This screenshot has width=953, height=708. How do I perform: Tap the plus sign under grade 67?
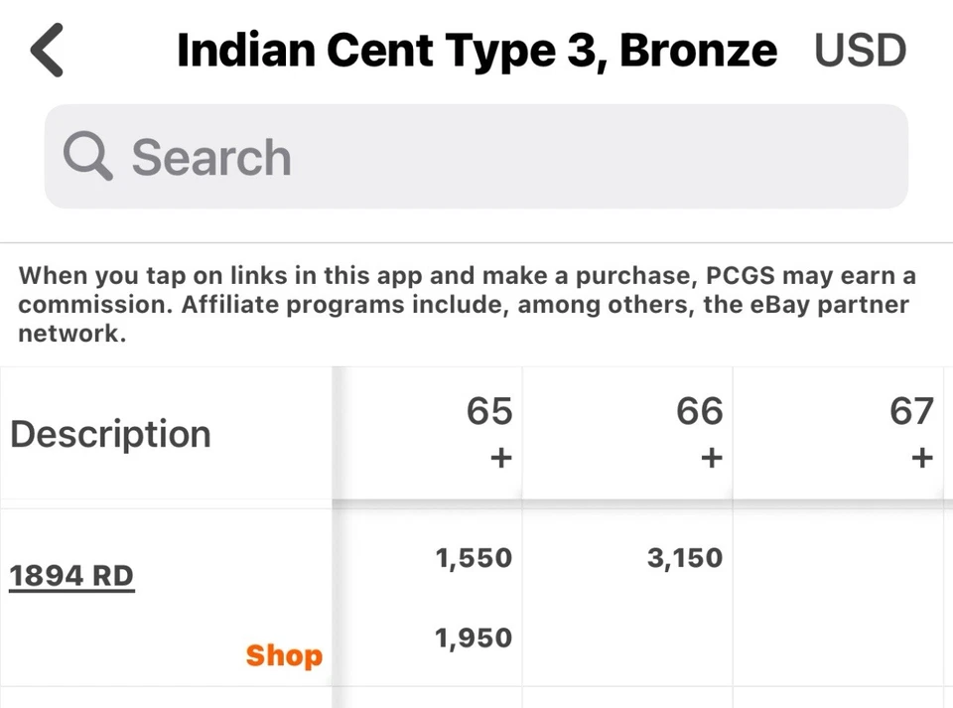(x=922, y=458)
